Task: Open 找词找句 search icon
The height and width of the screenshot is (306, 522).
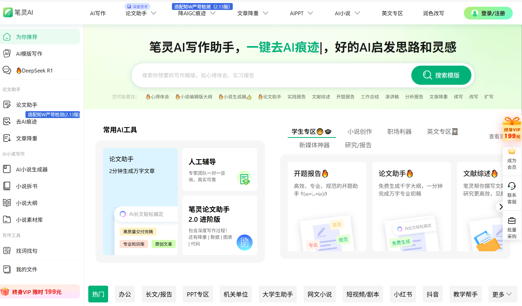Action: click(x=7, y=251)
